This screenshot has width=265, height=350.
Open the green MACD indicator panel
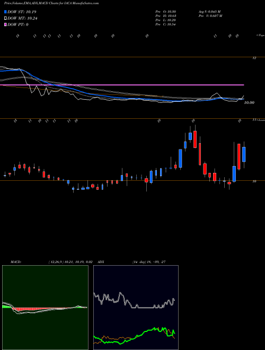click(x=45, y=308)
